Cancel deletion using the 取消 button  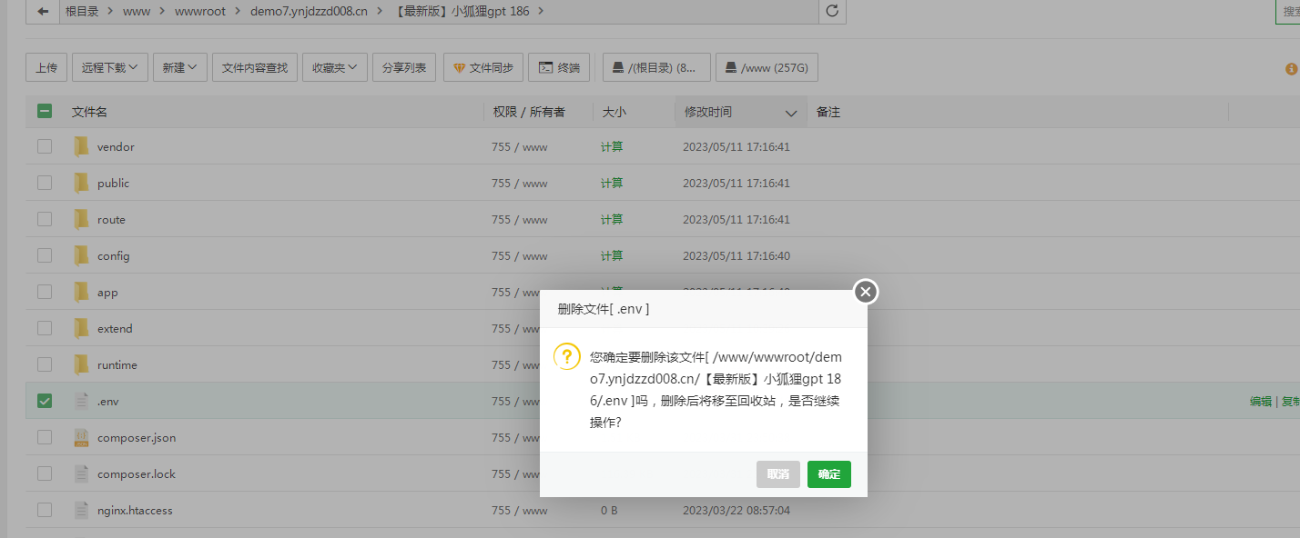tap(777, 473)
